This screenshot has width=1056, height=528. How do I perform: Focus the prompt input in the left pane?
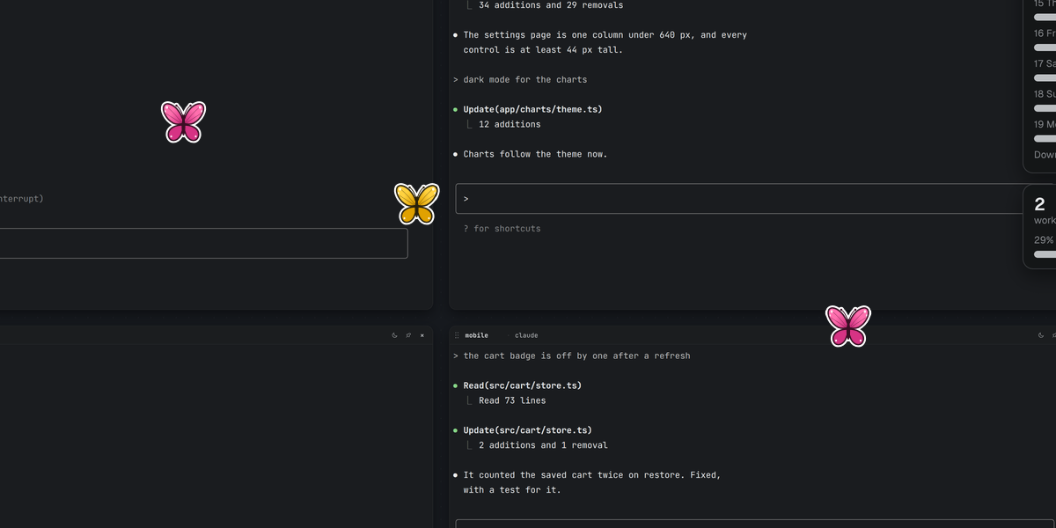click(203, 244)
